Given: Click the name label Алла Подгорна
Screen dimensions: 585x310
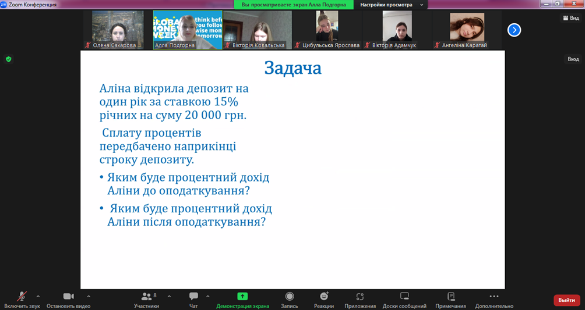Looking at the screenshot, I should point(175,45).
